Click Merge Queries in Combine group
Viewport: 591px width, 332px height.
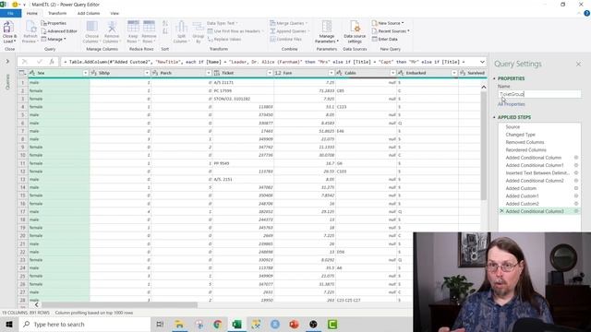[x=288, y=23]
